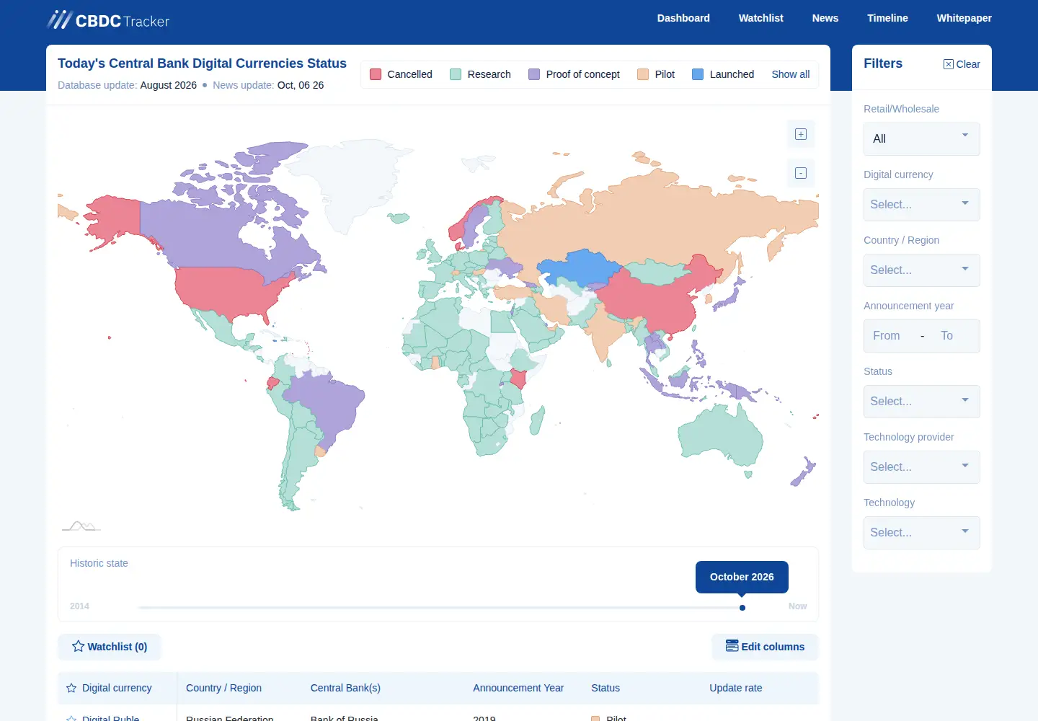Click the October 2026 tooltip label
The width and height of the screenshot is (1038, 721).
click(742, 577)
